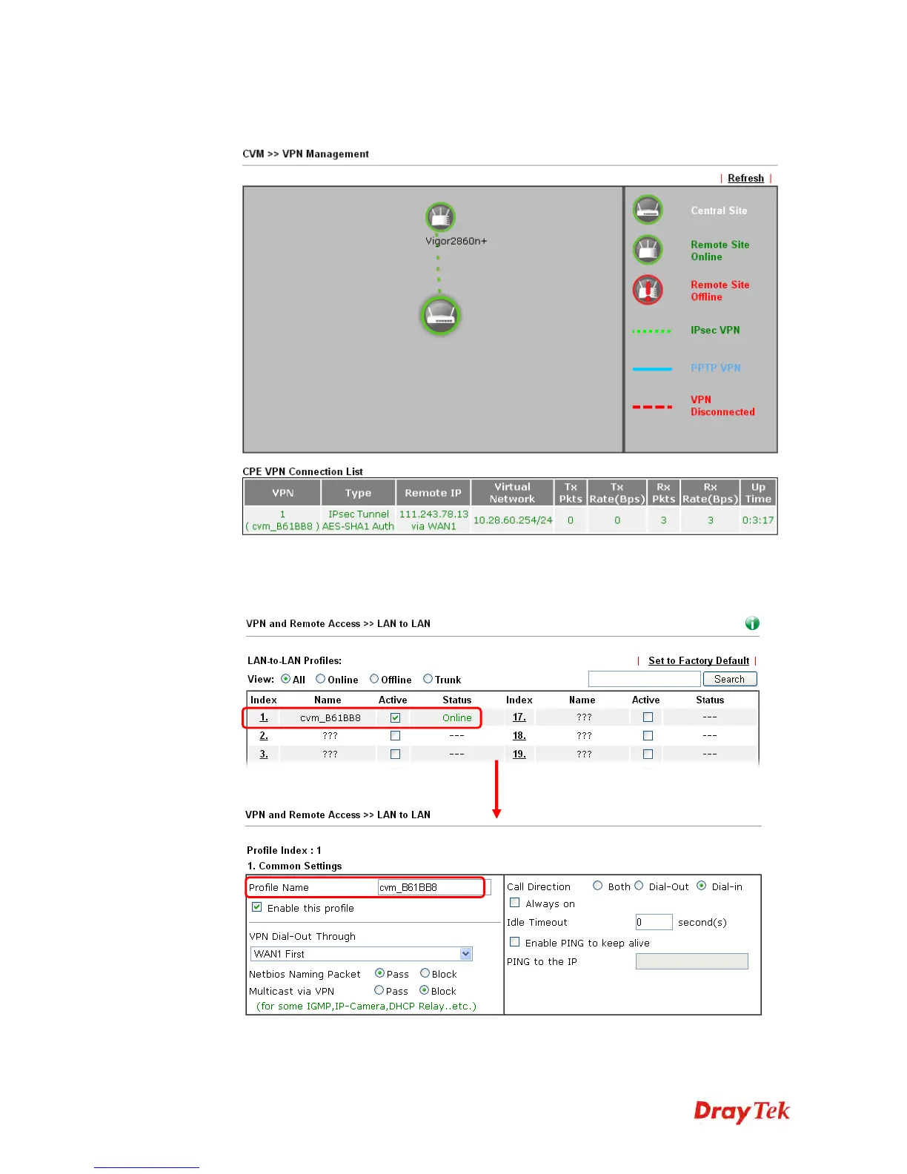The width and height of the screenshot is (907, 1174).
Task: Click the Up Time column header
Action: [x=758, y=493]
